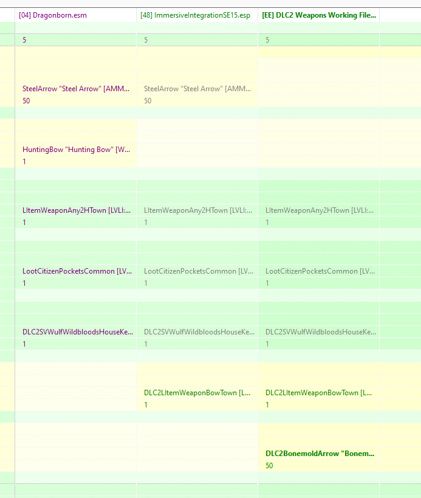Click count 1 under DLC2 Weapons DLC2SVWulfWildbloodsHouseKey

tap(267, 344)
